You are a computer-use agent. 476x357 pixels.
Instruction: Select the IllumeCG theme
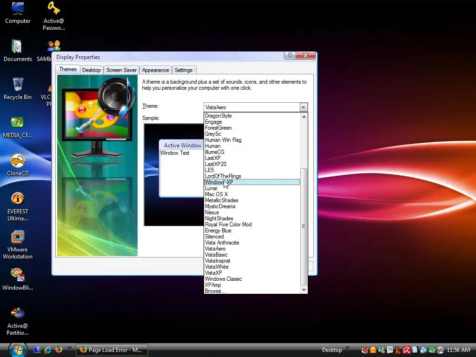(x=252, y=152)
